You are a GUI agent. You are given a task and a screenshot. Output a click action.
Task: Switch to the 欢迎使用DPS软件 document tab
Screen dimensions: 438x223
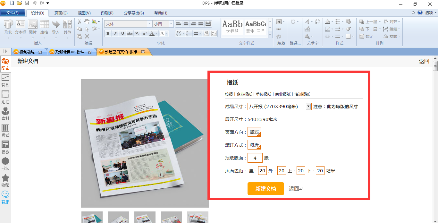[70, 52]
